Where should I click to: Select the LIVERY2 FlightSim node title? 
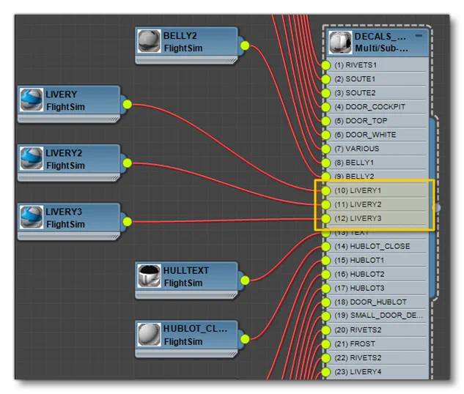[x=65, y=159]
